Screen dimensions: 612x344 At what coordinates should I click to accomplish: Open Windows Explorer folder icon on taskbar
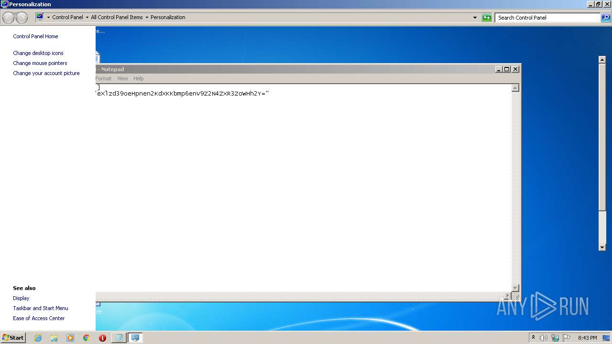pyautogui.click(x=54, y=338)
